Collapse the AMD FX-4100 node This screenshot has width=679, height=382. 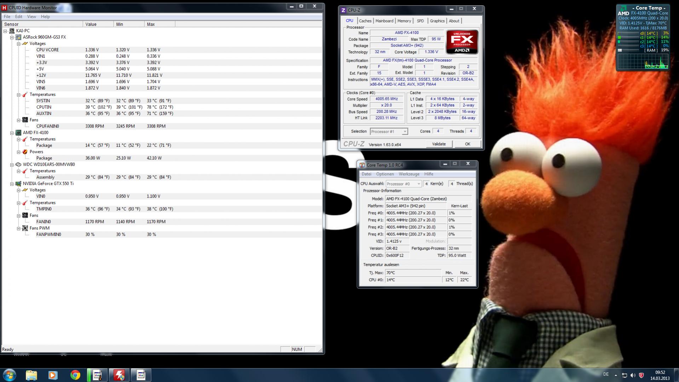click(x=12, y=133)
